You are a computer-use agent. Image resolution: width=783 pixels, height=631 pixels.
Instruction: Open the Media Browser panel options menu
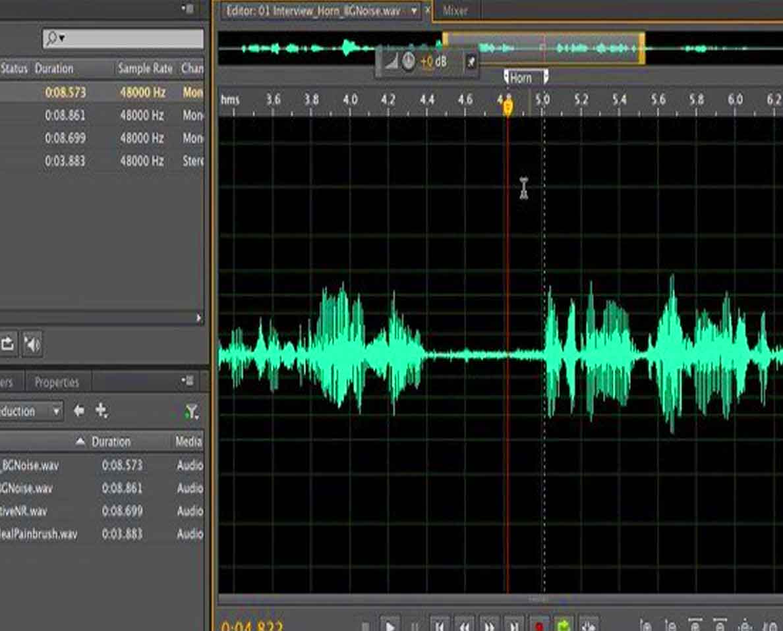187,381
